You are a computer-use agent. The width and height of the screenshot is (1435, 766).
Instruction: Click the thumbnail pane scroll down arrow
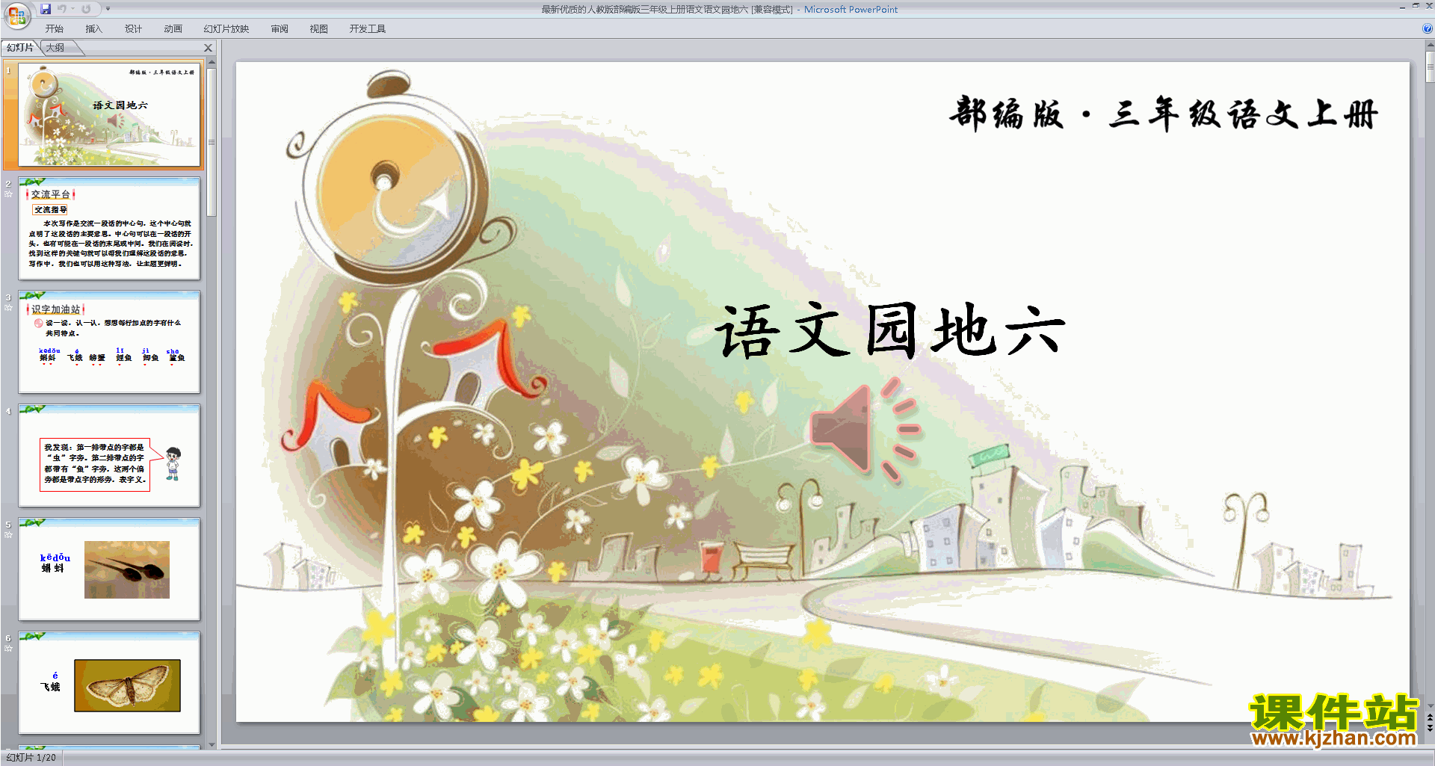[x=212, y=744]
